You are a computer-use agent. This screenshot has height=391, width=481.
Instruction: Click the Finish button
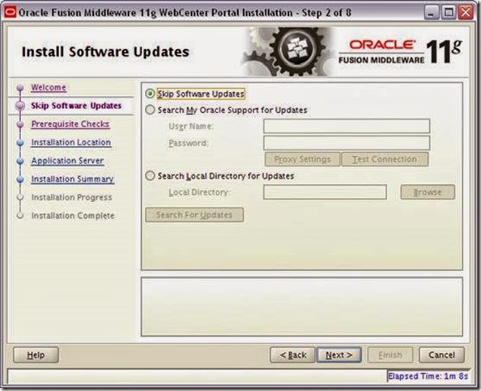[x=390, y=355]
